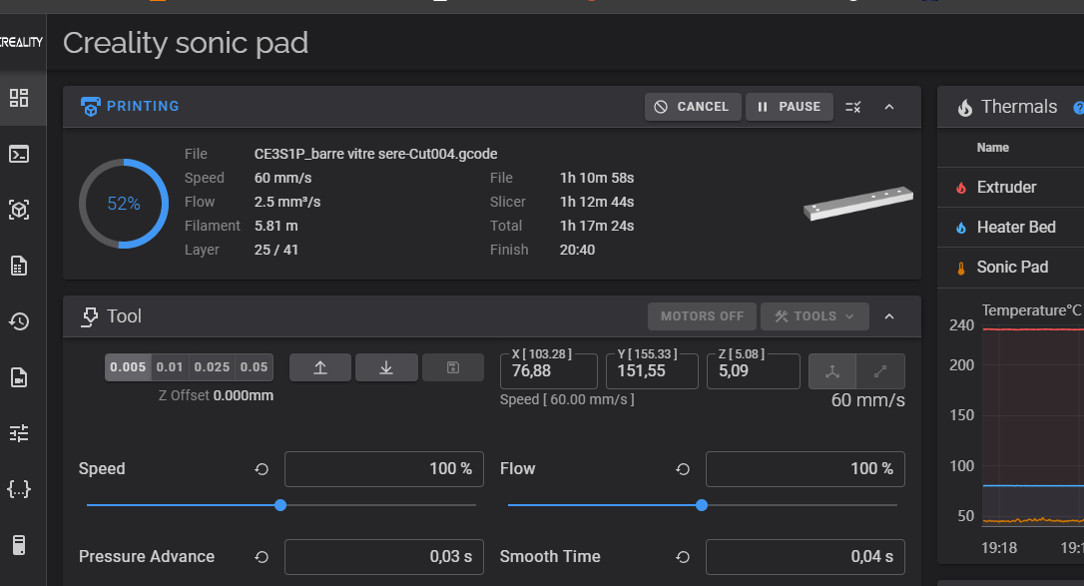
Task: Lower Z offset with down arrow button
Action: (x=386, y=367)
